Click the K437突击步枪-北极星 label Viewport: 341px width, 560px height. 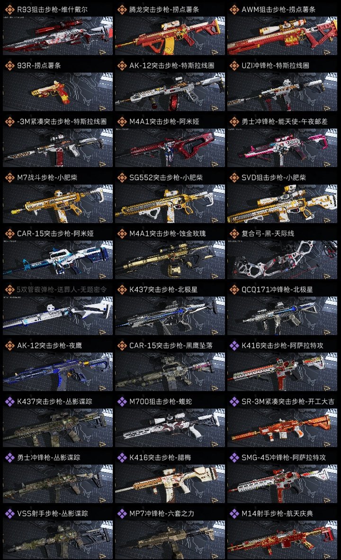163,289
